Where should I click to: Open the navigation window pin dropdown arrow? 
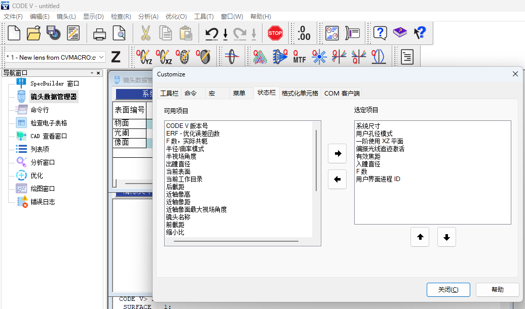[92, 73]
